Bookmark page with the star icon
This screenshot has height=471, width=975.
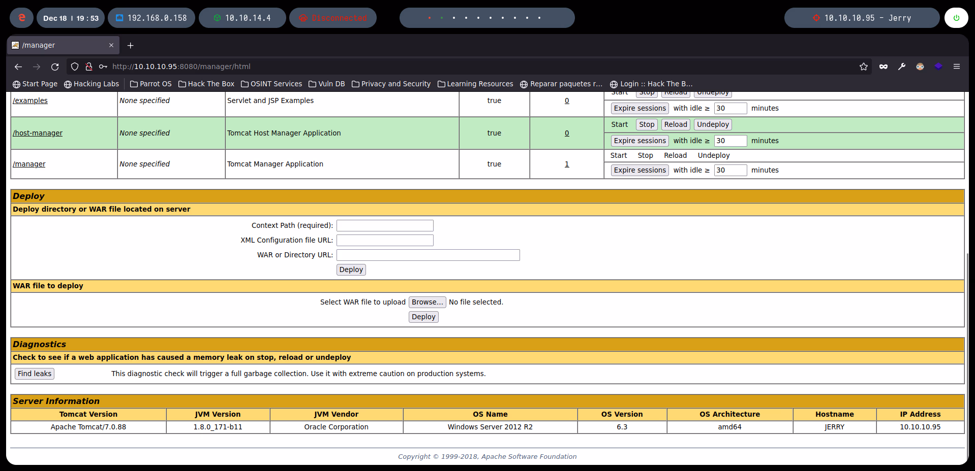[863, 66]
